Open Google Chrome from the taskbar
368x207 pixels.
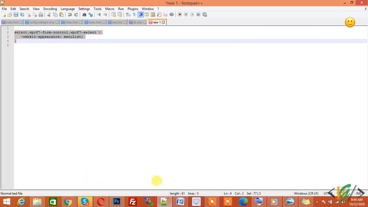coord(68,202)
